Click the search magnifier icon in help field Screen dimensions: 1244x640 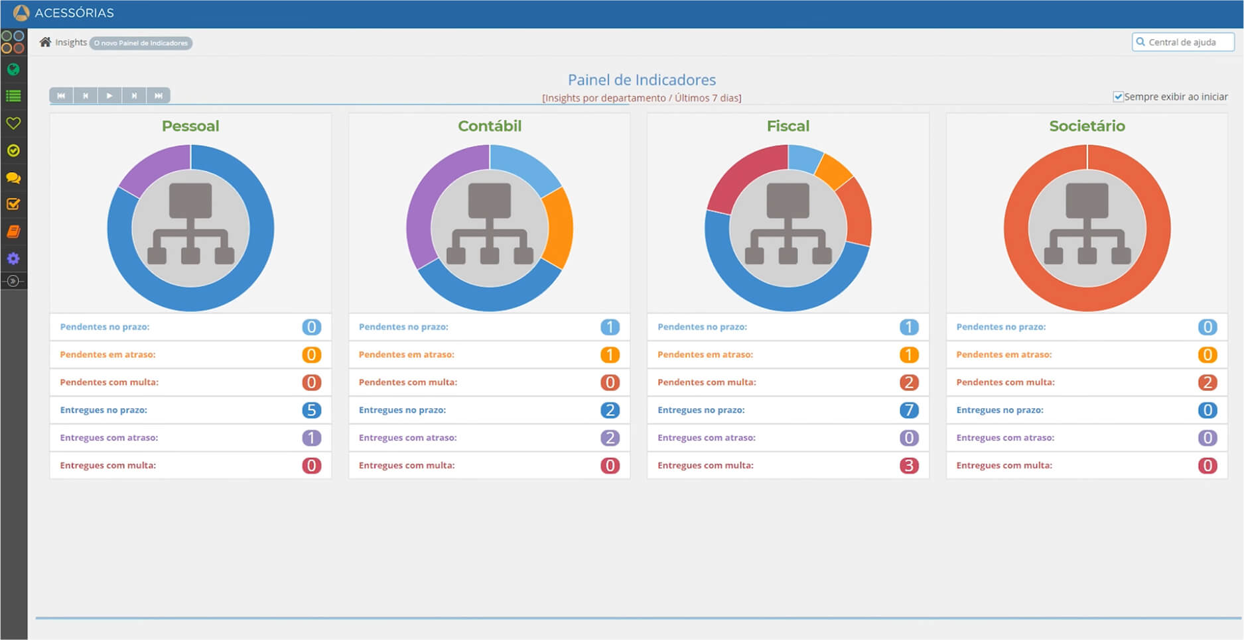(1140, 42)
